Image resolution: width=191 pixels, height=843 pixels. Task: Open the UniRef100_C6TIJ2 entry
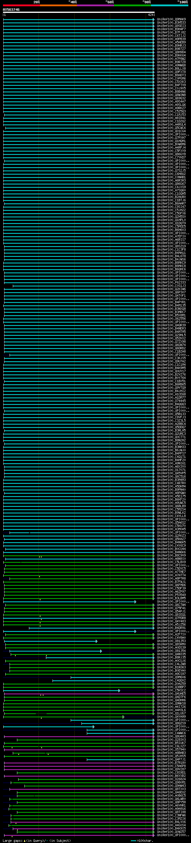click(x=171, y=36)
